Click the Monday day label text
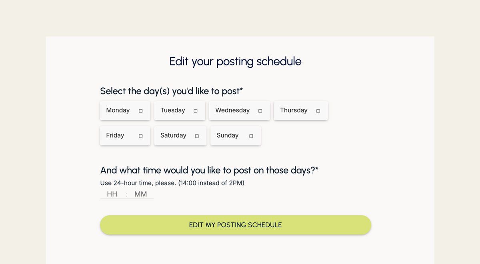 [118, 110]
